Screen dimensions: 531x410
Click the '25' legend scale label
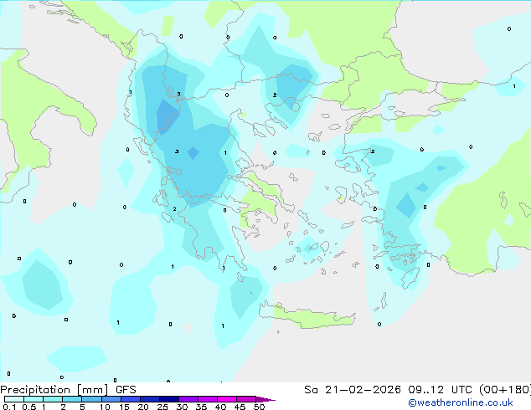(x=162, y=407)
